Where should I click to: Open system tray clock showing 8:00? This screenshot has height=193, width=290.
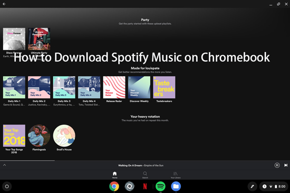tap(282, 187)
